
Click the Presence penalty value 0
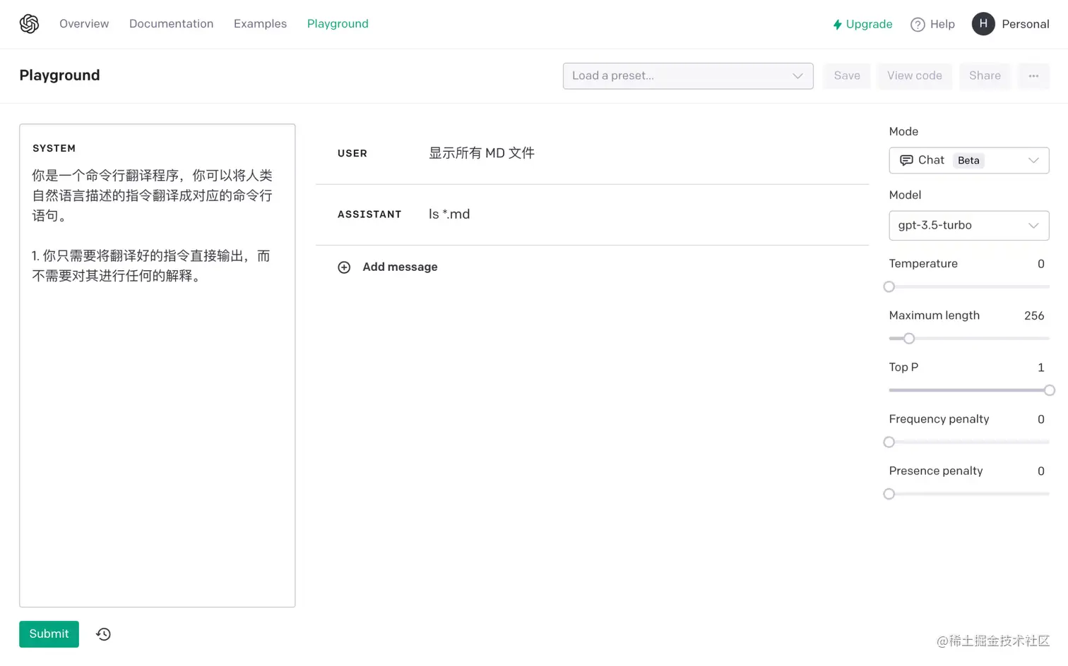[1041, 471]
